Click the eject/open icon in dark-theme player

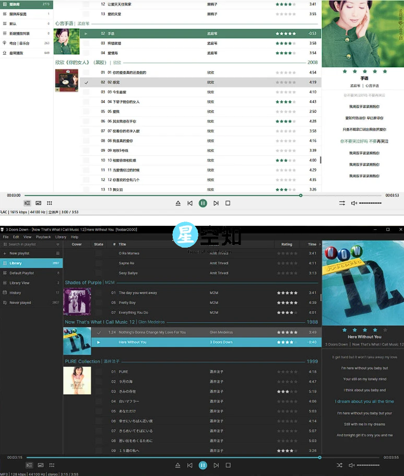coord(178,465)
